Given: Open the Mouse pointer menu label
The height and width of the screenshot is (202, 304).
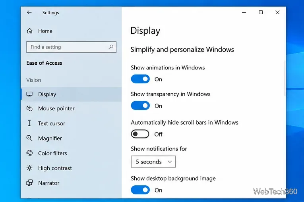Looking at the screenshot, I should point(56,109).
